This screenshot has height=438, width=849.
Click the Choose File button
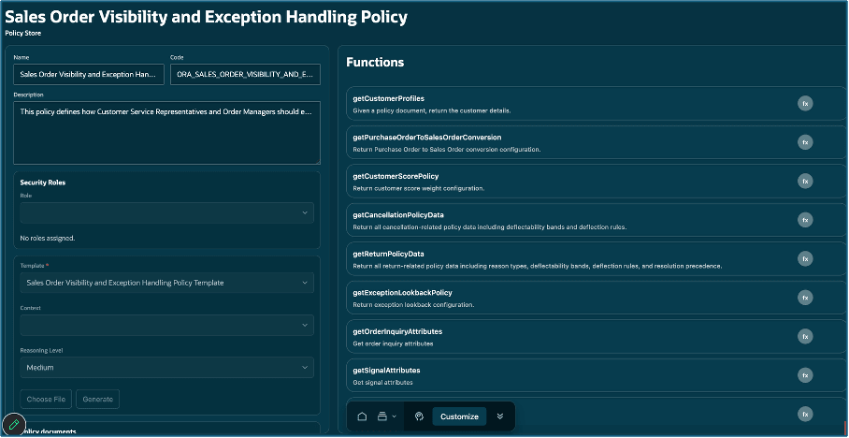[46, 399]
